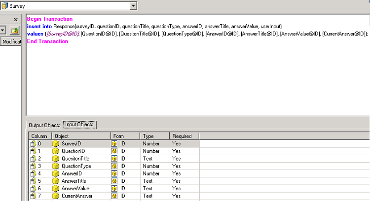
Task: Switch to the Output Objects tab
Action: [44, 125]
